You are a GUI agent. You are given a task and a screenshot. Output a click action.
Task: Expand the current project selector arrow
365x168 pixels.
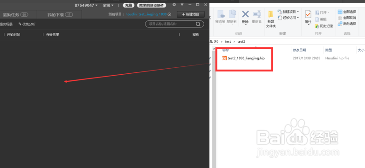pyautogui.click(x=169, y=14)
